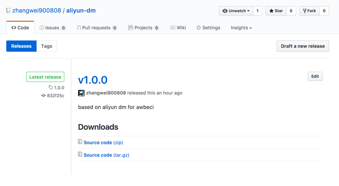
Task: Click the Issues counter badge
Action: click(63, 28)
